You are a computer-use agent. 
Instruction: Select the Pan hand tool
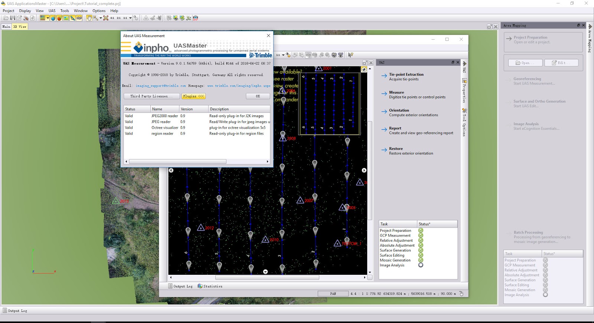(x=89, y=18)
